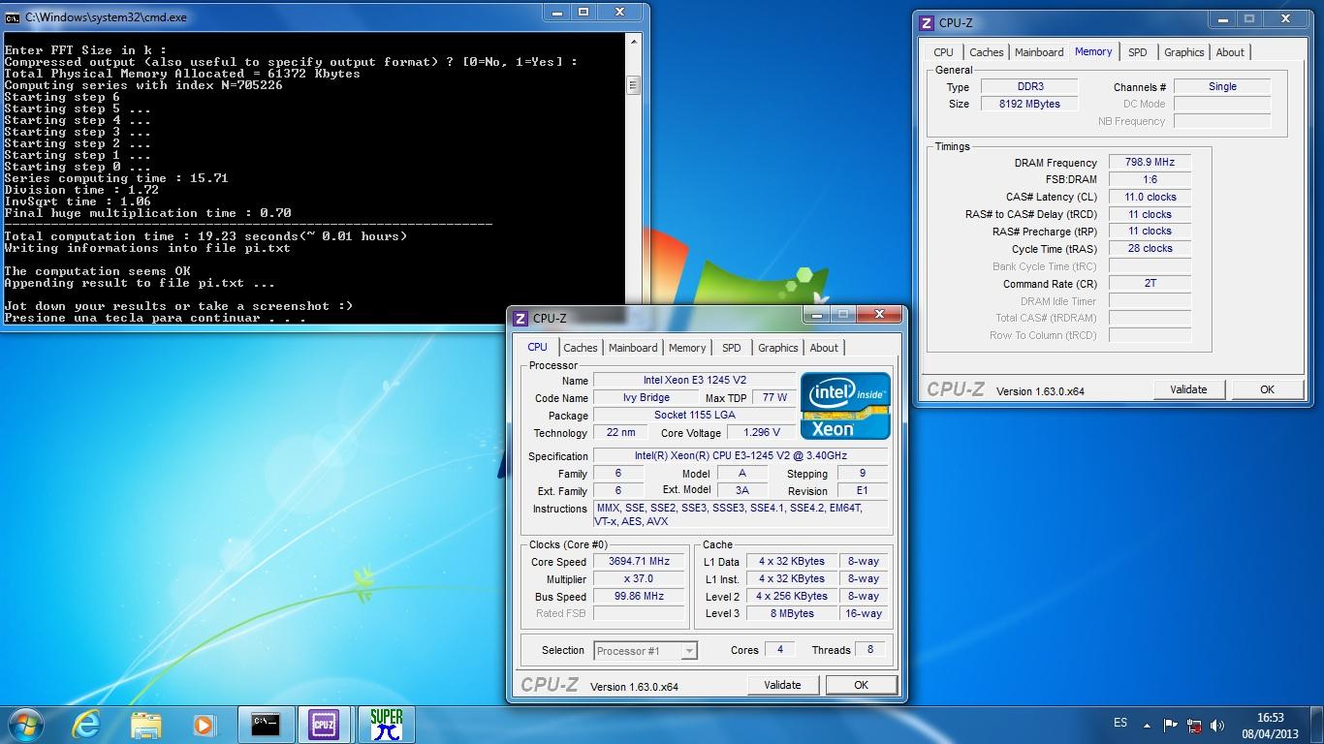Click the CAS# Latency value 11.0 clocks
This screenshot has width=1324, height=744.
[x=1150, y=198]
